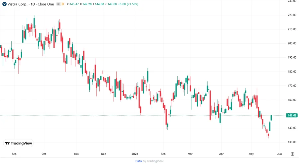Click the TradingView logo badge
The height and width of the screenshot is (165, 299).
pos(19,143)
